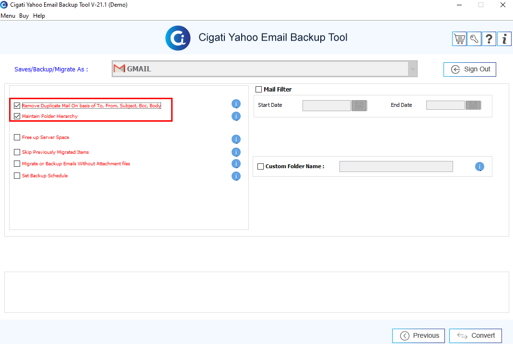Click the license key activation icon
Viewport: 513px width, 344px height.
474,39
